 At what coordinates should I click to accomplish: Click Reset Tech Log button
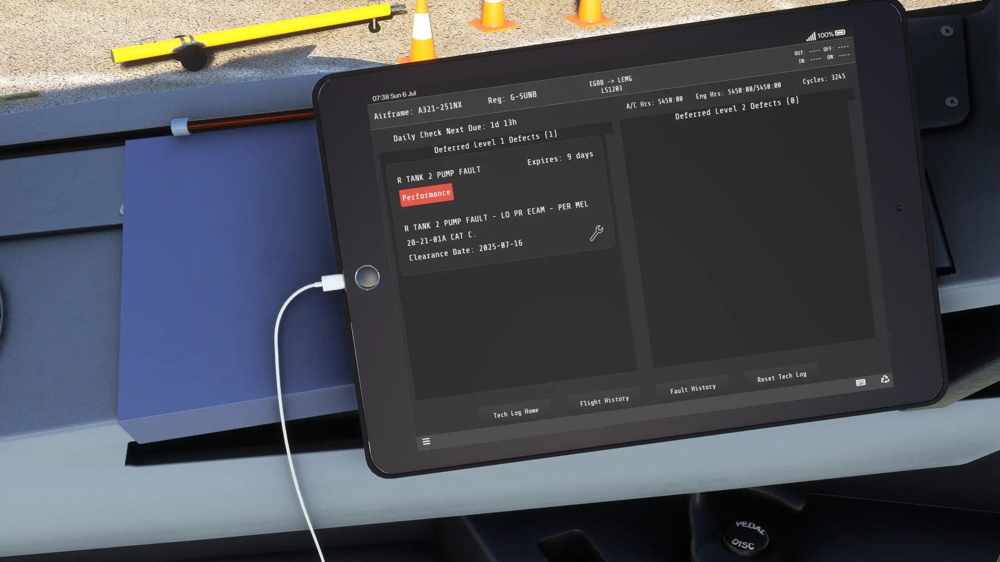click(781, 377)
